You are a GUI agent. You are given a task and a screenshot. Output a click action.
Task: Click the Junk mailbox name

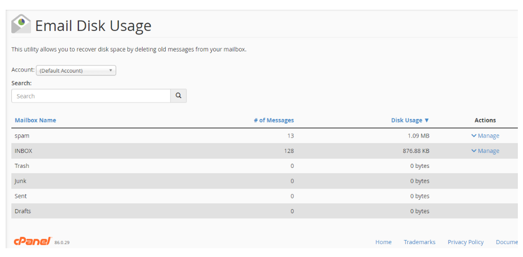tap(20, 181)
